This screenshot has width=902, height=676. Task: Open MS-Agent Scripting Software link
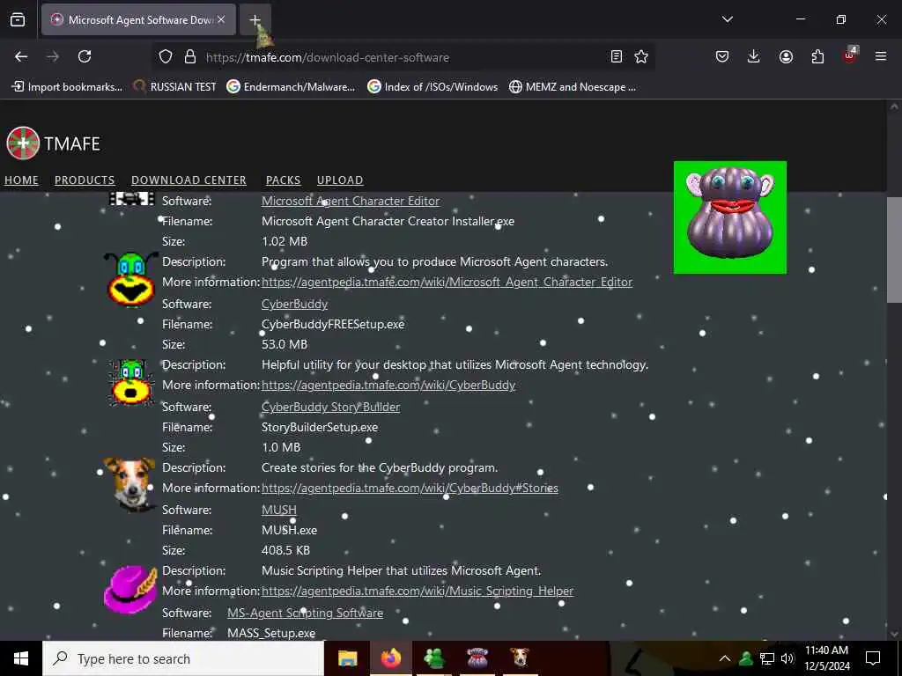305,614
